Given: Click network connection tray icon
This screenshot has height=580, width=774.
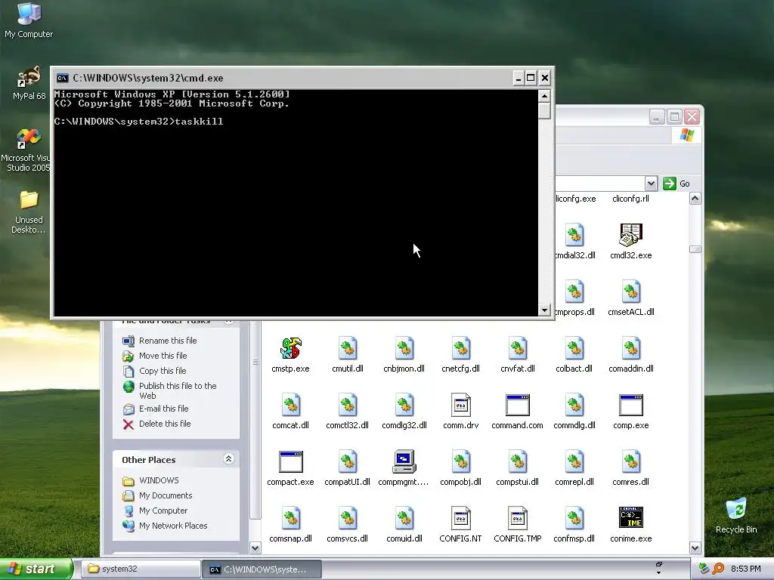Looking at the screenshot, I should [x=704, y=569].
